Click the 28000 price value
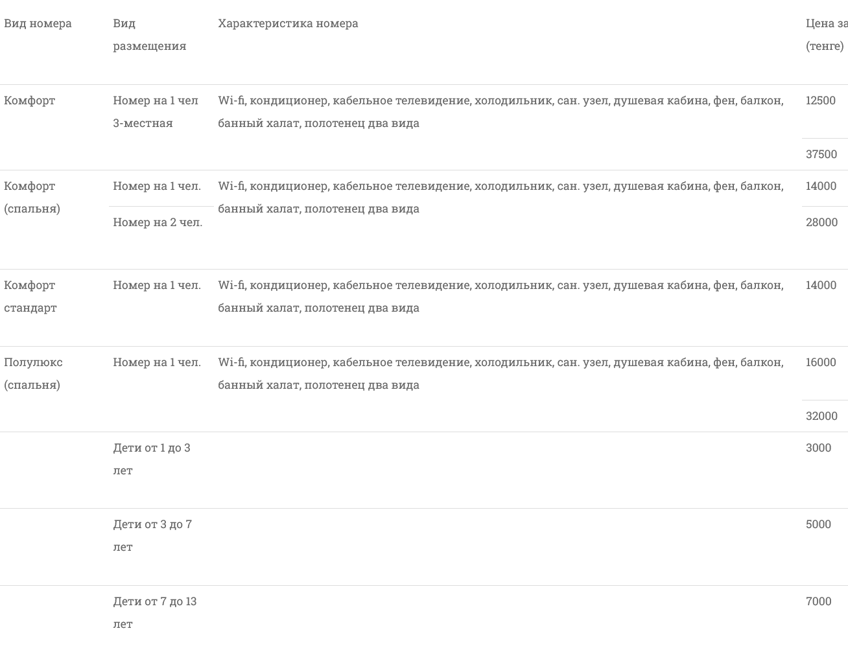This screenshot has height=648, width=848. (x=821, y=222)
